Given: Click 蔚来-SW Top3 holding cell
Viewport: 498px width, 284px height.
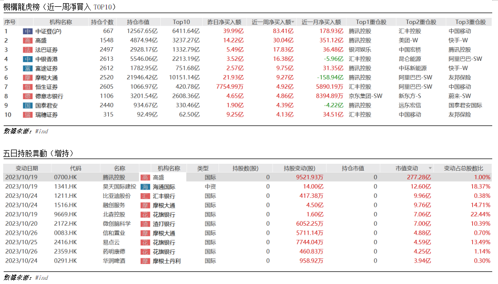Looking at the screenshot, I should pyautogui.click(x=460, y=96).
